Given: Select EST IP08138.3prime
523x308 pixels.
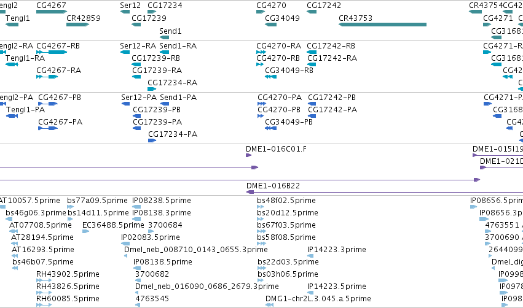Looking at the screenshot, I should coord(162,213).
